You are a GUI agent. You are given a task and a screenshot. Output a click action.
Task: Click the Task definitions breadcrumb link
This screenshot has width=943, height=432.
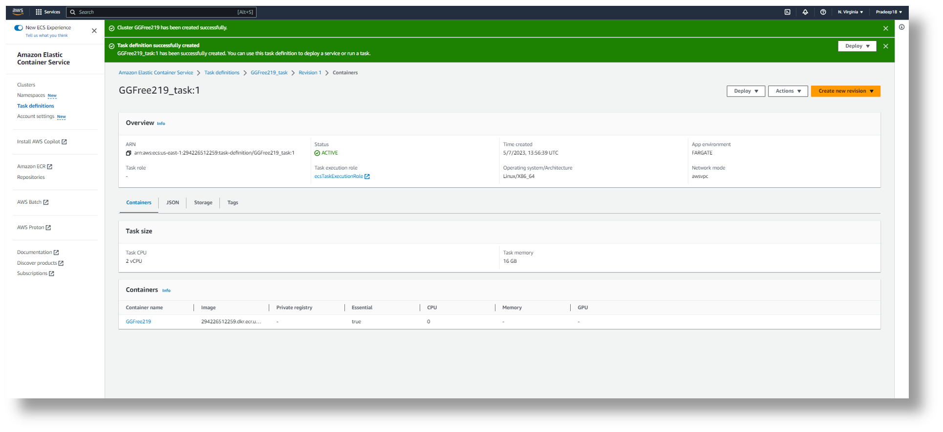(x=222, y=73)
